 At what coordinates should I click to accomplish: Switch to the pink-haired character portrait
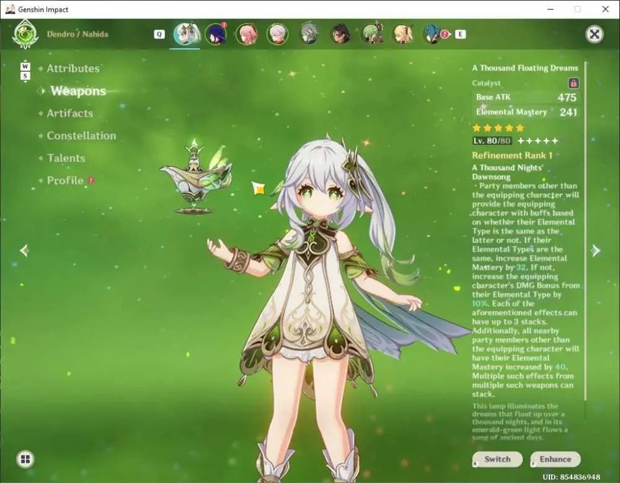pos(247,34)
